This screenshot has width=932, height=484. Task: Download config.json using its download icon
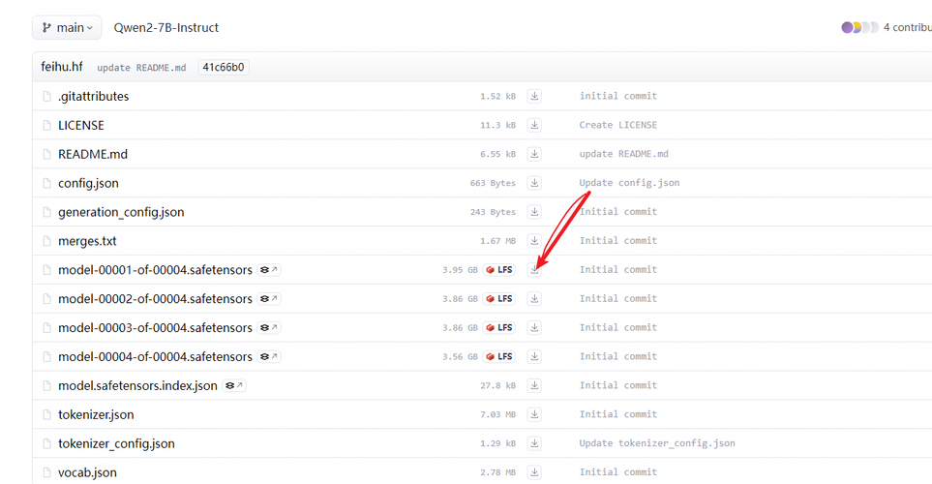pyautogui.click(x=534, y=183)
